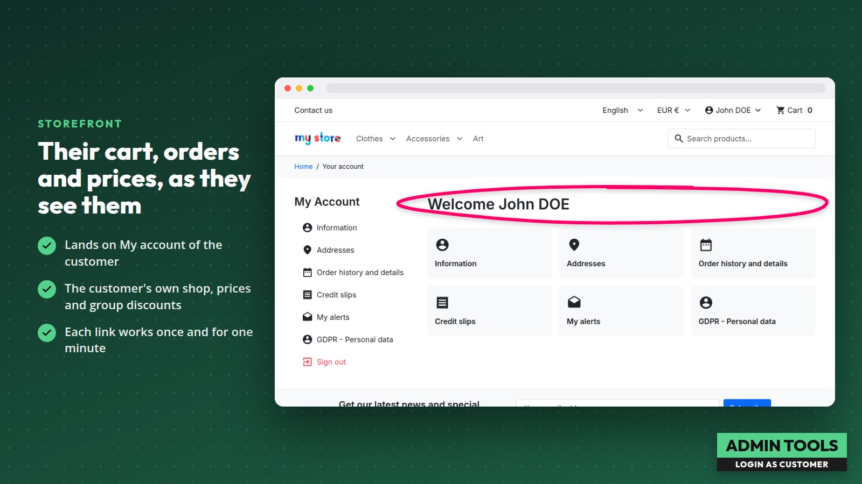The image size is (862, 484).
Task: Click the Information card's person icon
Action: tap(442, 245)
